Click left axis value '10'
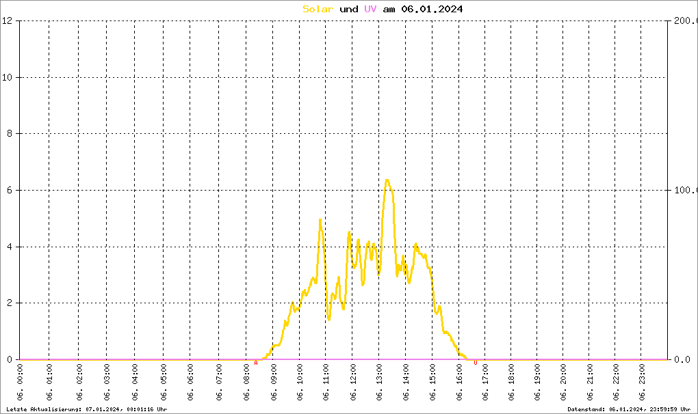 point(7,77)
